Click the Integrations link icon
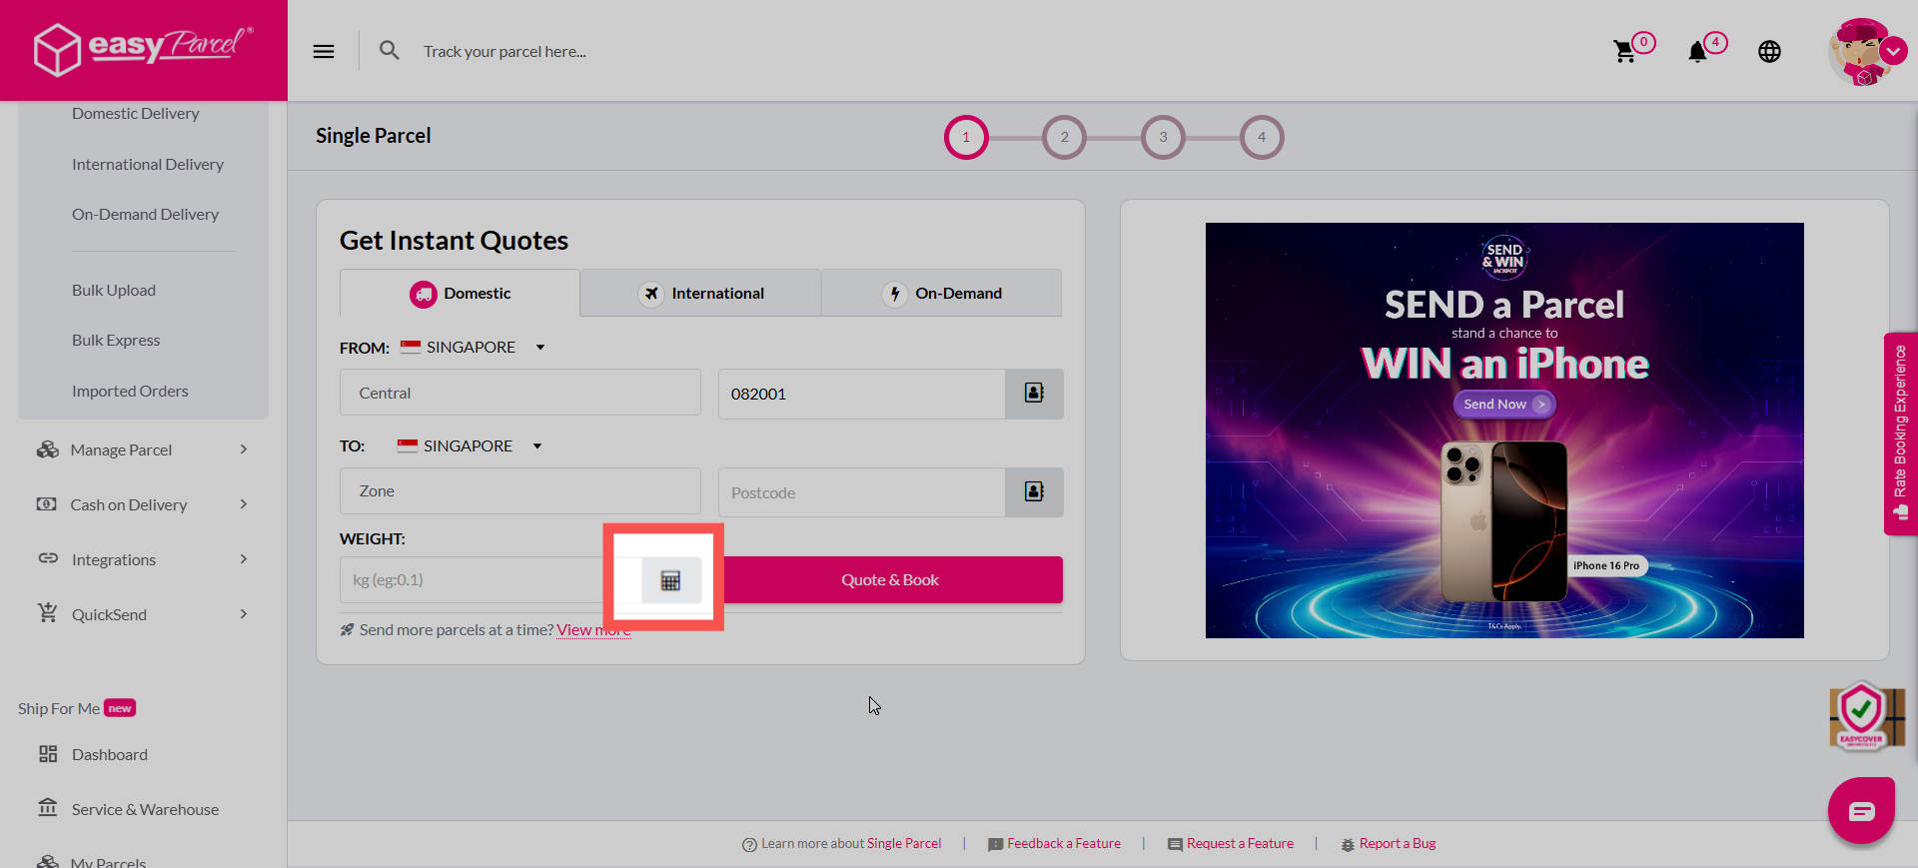Screen dimensions: 1918x868 [48, 558]
